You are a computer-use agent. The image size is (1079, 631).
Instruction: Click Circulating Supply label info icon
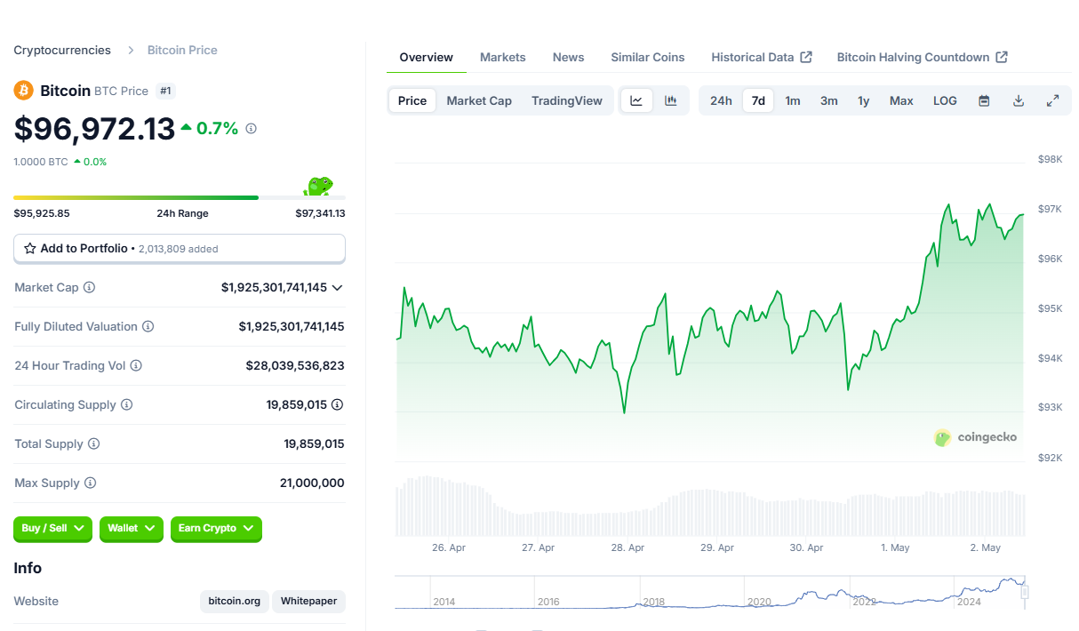[126, 405]
